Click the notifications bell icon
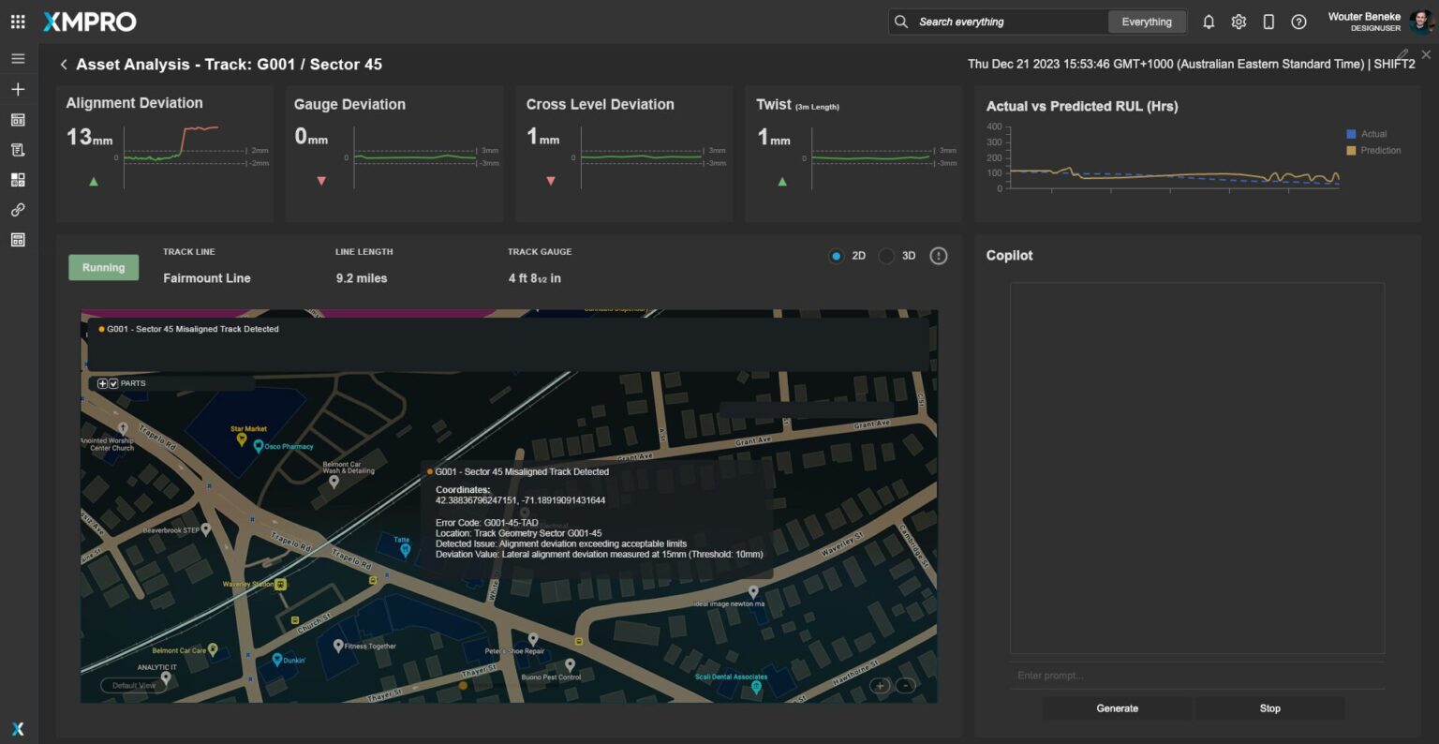Screen dimensions: 1439x744 tap(1209, 22)
